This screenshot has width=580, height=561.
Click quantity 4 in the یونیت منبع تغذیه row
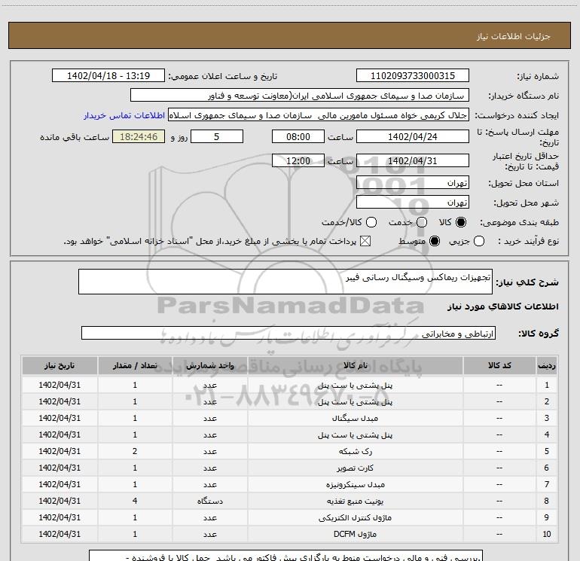tap(135, 501)
